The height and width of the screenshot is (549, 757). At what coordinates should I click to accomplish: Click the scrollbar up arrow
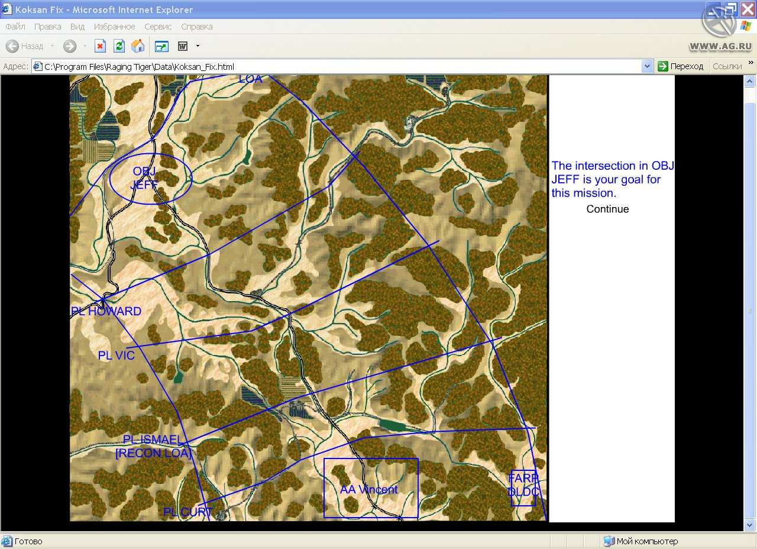pos(750,81)
